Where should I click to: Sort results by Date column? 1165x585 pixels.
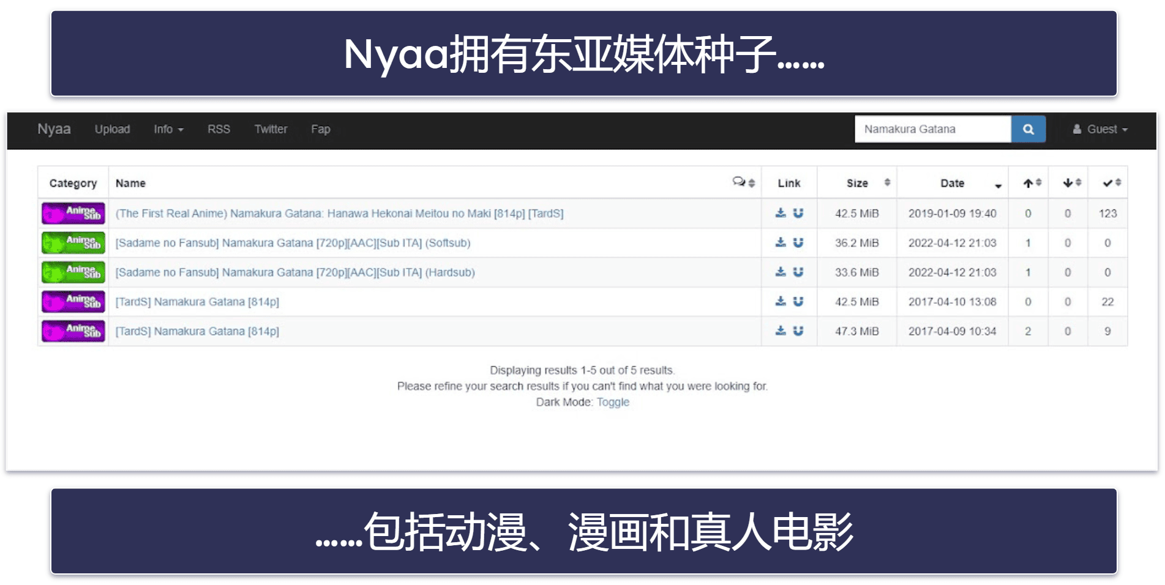tap(953, 182)
